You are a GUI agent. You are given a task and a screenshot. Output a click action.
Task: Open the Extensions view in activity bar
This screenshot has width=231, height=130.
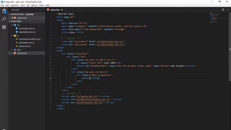pyautogui.click(x=4, y=27)
